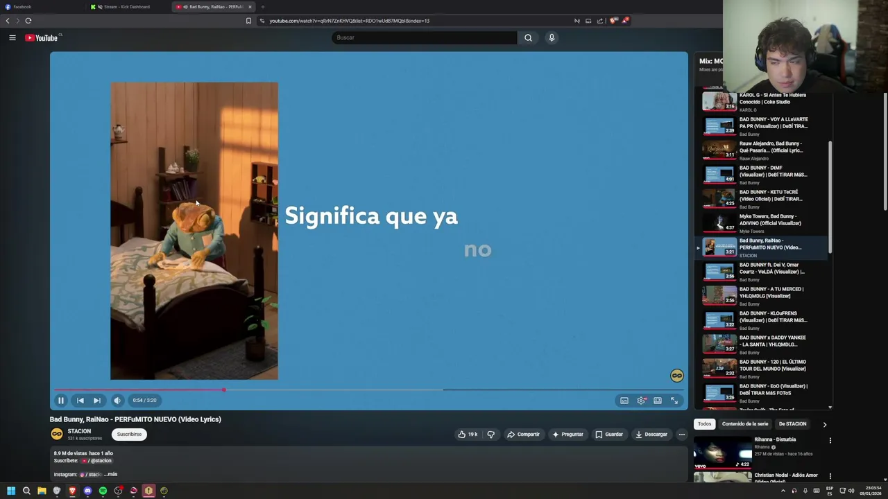Mute the video volume

[x=117, y=401]
